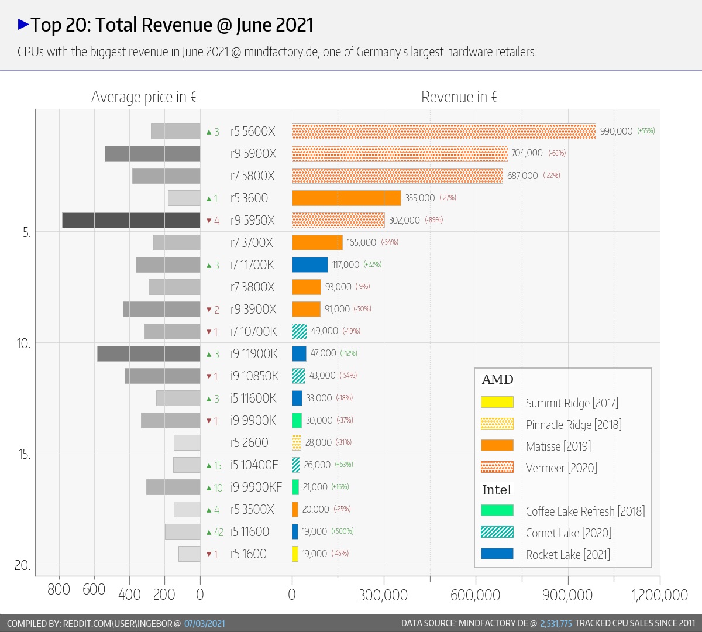
Task: Click the 'COMPILED BY: REDDIT.COM\USER\INGEBOR' footer text
Action: (89, 623)
